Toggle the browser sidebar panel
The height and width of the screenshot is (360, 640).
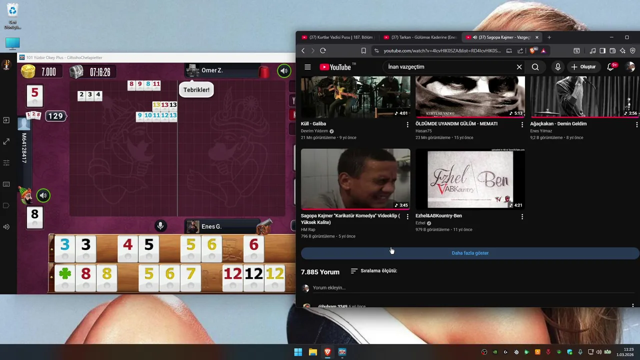click(x=602, y=50)
